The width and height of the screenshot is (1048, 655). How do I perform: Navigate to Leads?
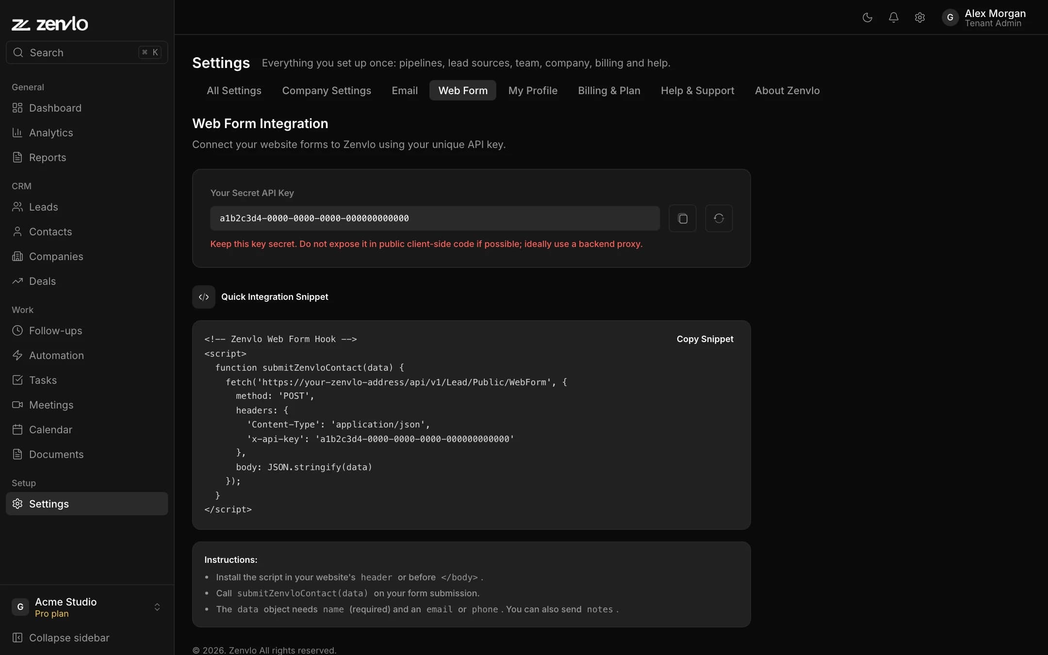[87, 207]
